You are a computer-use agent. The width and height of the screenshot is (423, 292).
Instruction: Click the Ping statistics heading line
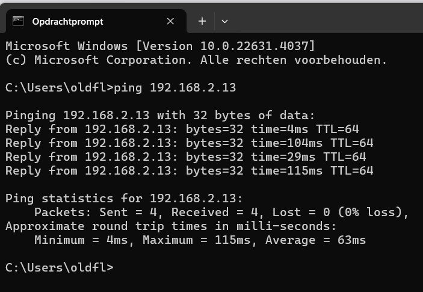tap(124, 199)
